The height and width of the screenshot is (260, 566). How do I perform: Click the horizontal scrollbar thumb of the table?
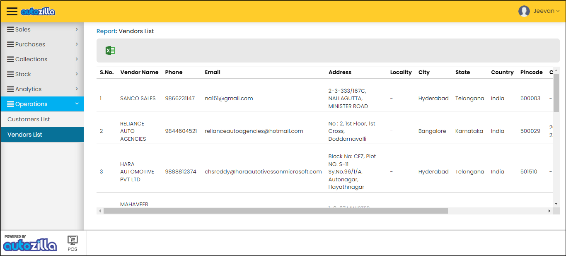click(276, 211)
